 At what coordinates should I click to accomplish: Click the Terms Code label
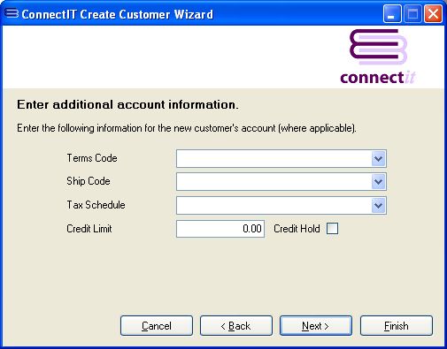point(92,158)
